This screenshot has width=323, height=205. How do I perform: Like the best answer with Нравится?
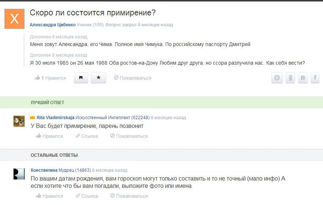pyautogui.click(x=49, y=136)
